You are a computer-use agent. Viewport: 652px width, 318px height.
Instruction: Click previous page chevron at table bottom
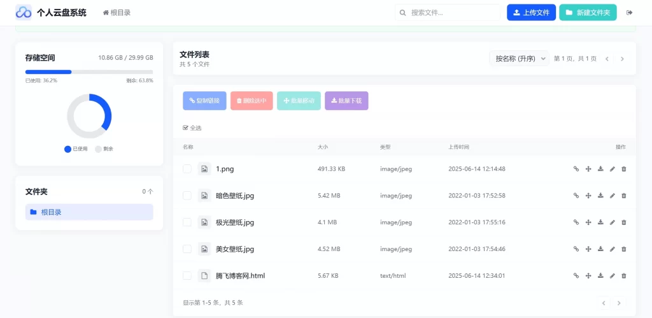(x=604, y=303)
